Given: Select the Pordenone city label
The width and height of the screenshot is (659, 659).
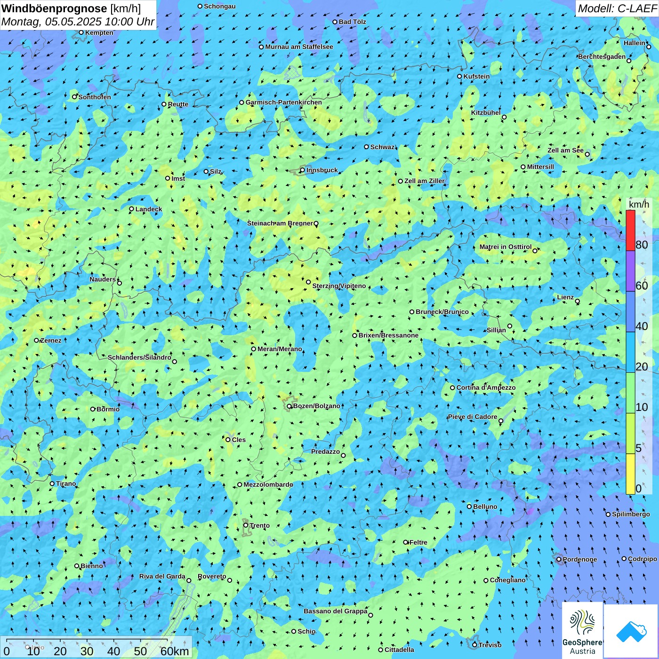Looking at the screenshot, I should coord(580,559).
